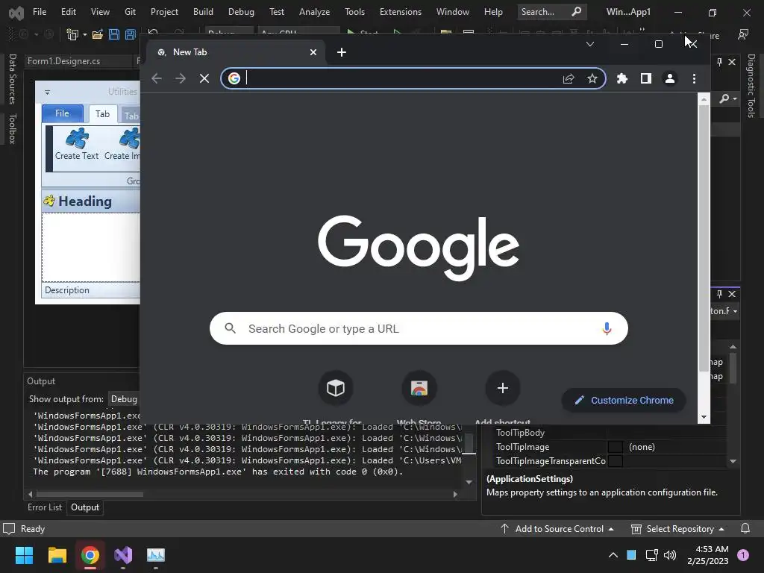
Task: Open the Diagnostic Tools side tab
Action: point(751,86)
